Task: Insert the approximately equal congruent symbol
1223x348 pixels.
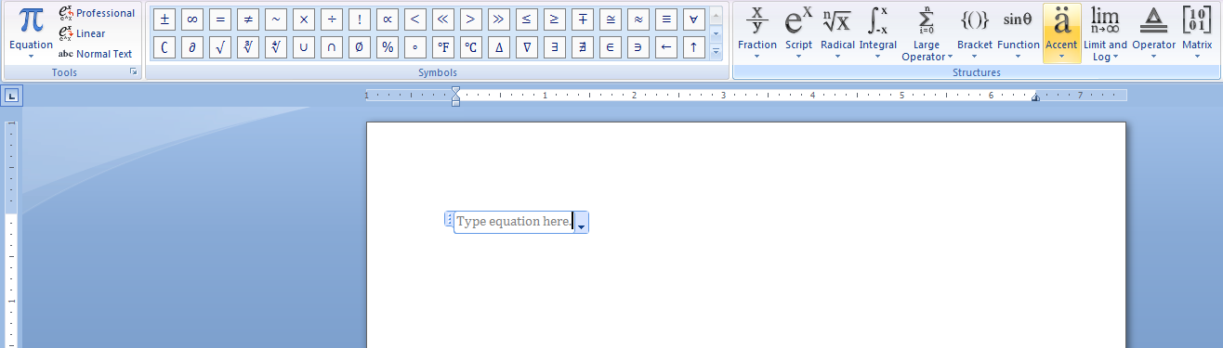Action: coord(611,19)
